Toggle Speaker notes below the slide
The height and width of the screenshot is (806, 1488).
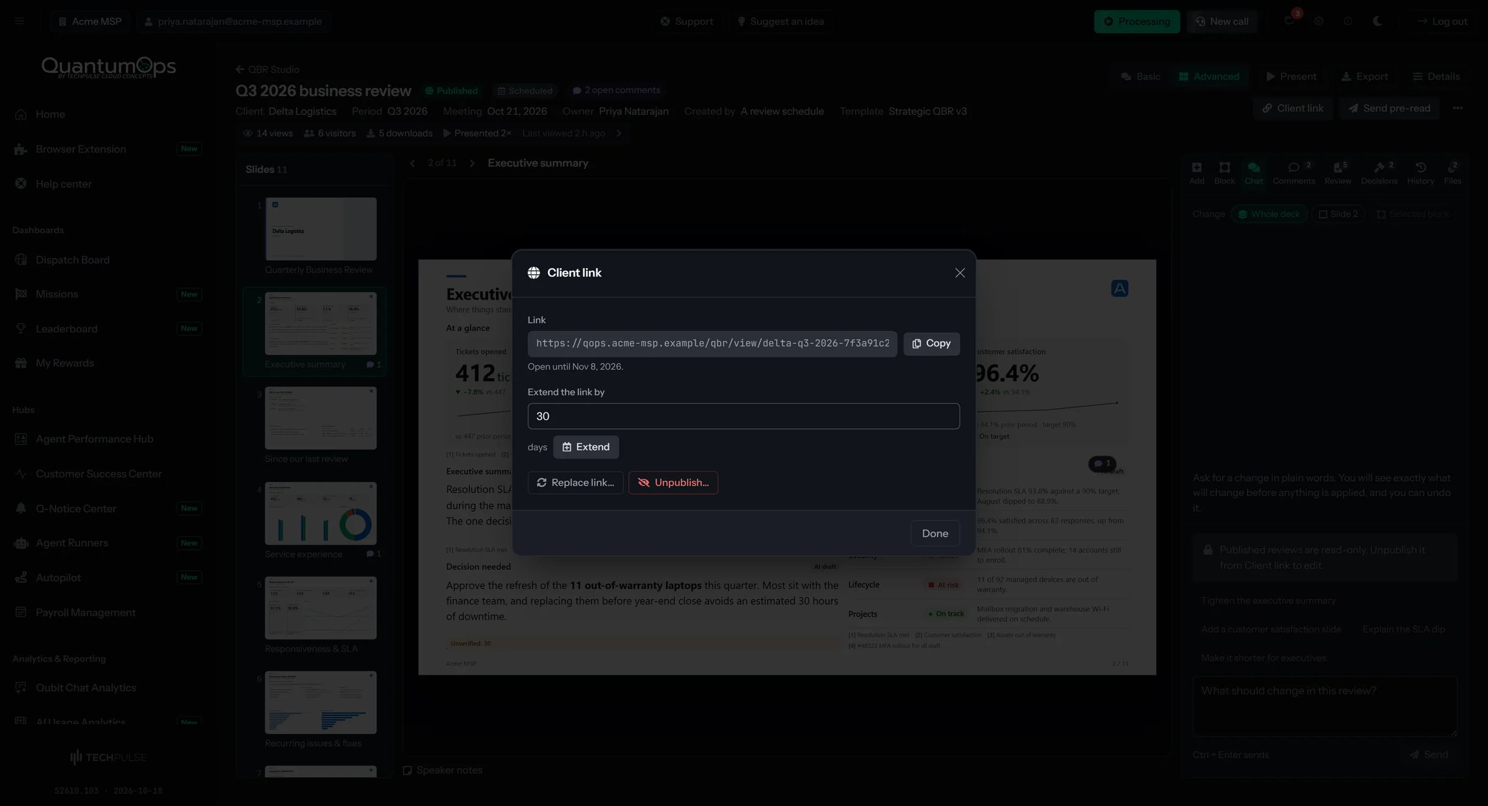(x=443, y=770)
